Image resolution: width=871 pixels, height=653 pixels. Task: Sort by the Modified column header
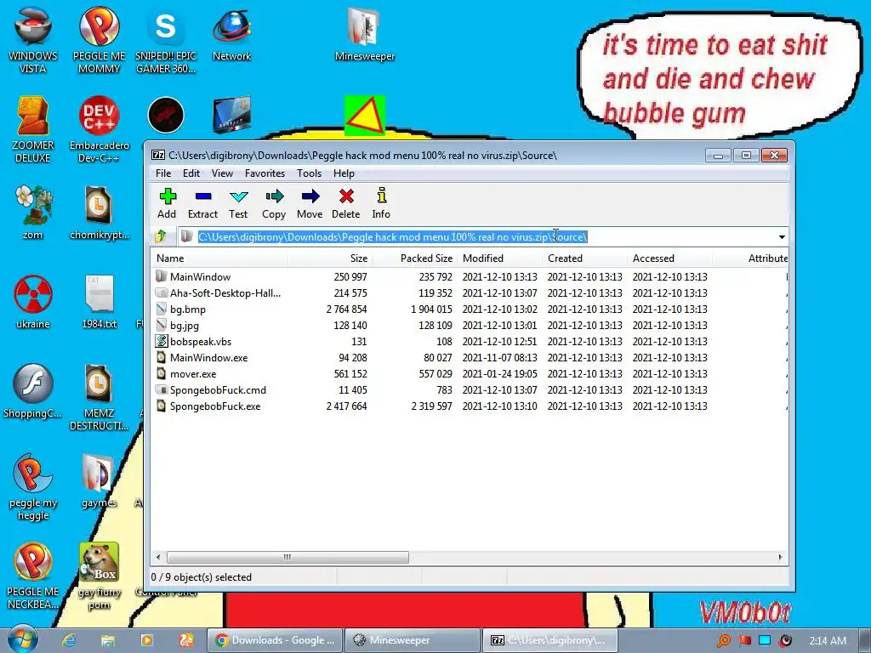pyautogui.click(x=500, y=258)
